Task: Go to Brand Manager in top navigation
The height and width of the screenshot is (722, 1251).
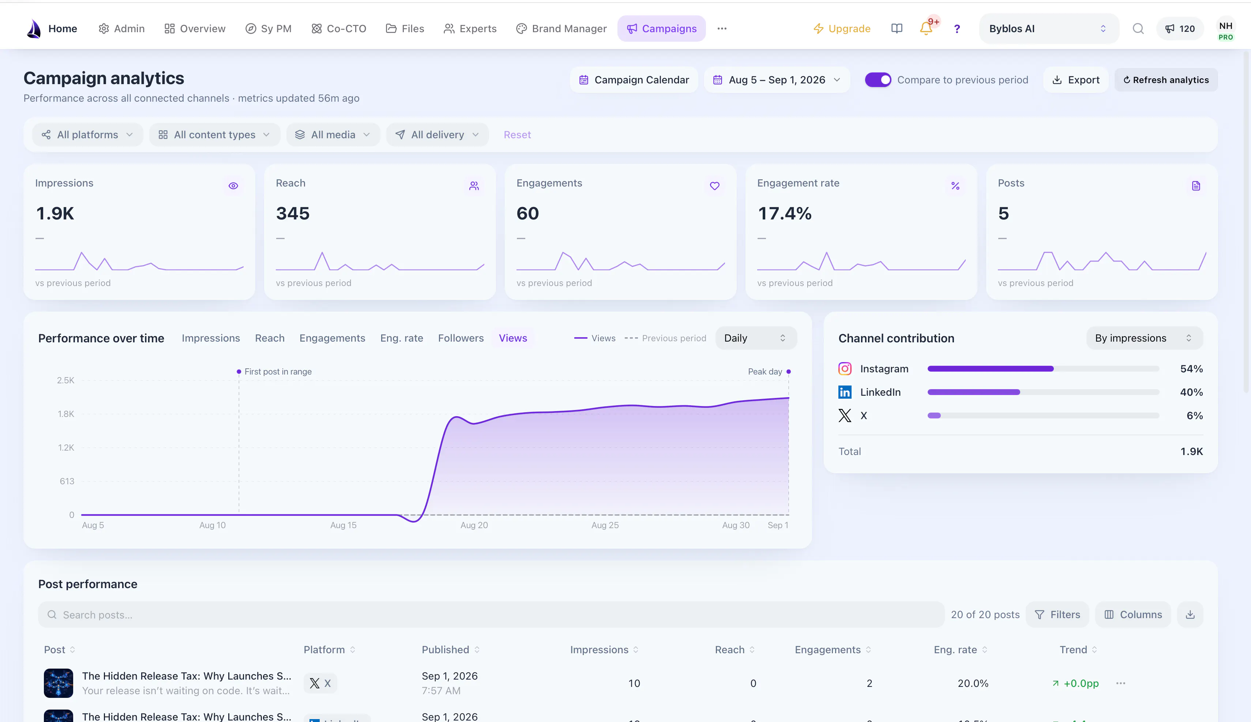Action: [x=561, y=29]
